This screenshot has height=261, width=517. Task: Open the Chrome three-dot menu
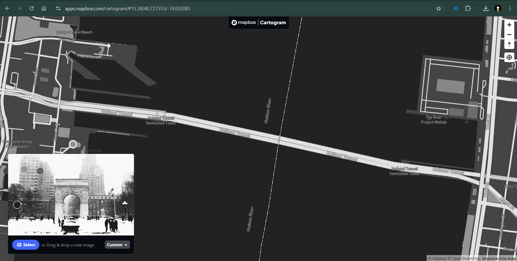510,8
